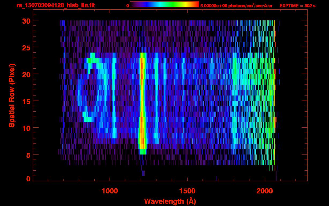Click the 0 label left of the color bar
This screenshot has height=206, width=329.
coord(128,6)
